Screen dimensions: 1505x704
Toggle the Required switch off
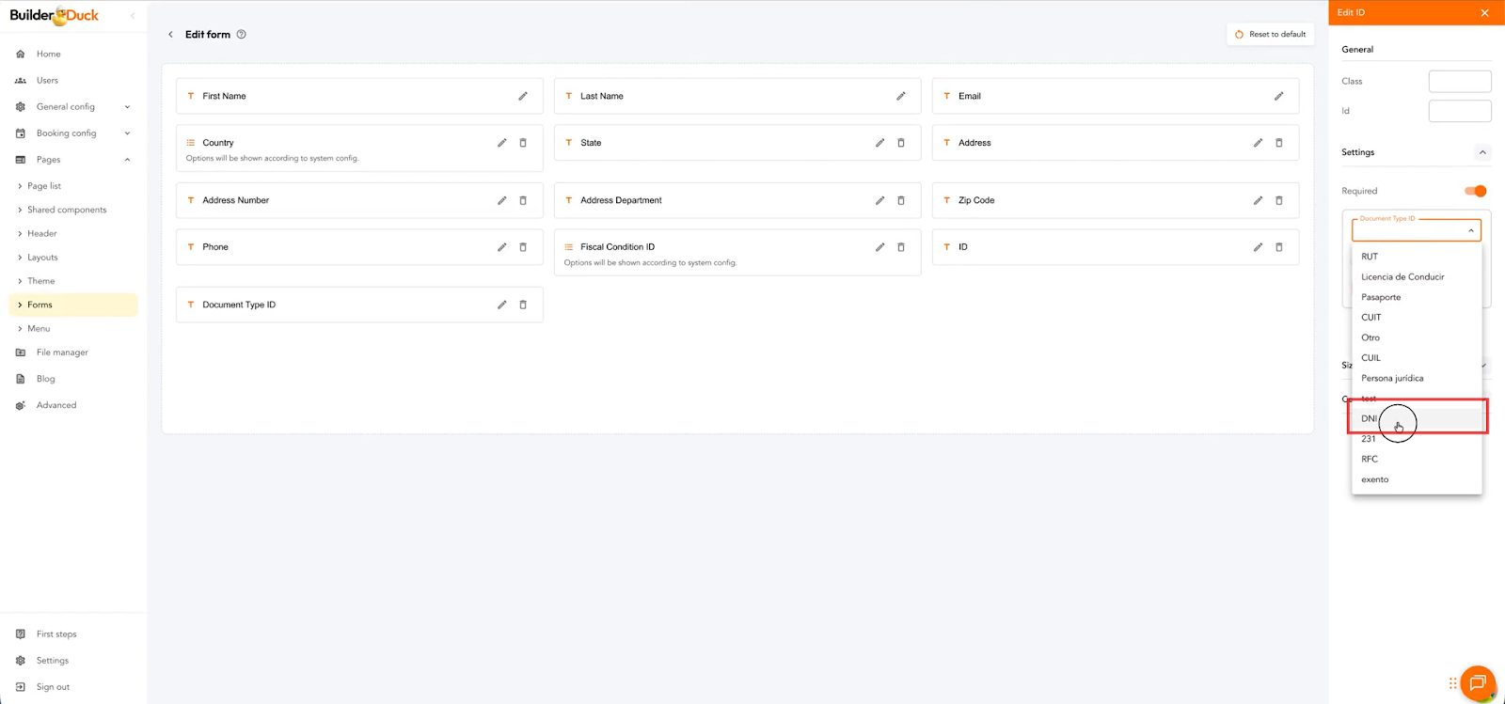(x=1475, y=191)
